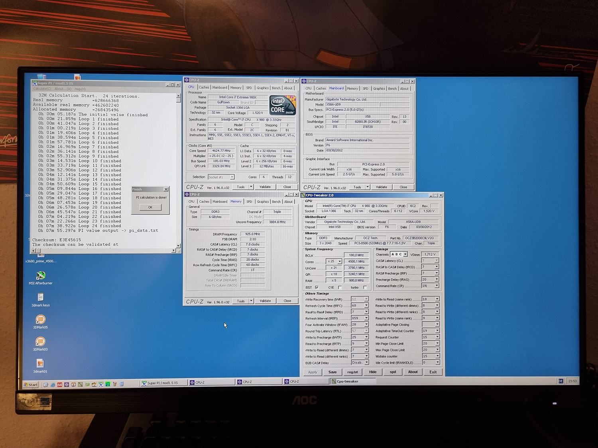Image resolution: width=598 pixels, height=448 pixels.
Task: Click Exit button in CPU-Tweaker
Action: [x=433, y=372]
